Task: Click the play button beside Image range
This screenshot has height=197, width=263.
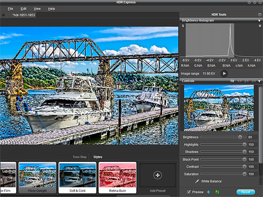Action: (224, 74)
